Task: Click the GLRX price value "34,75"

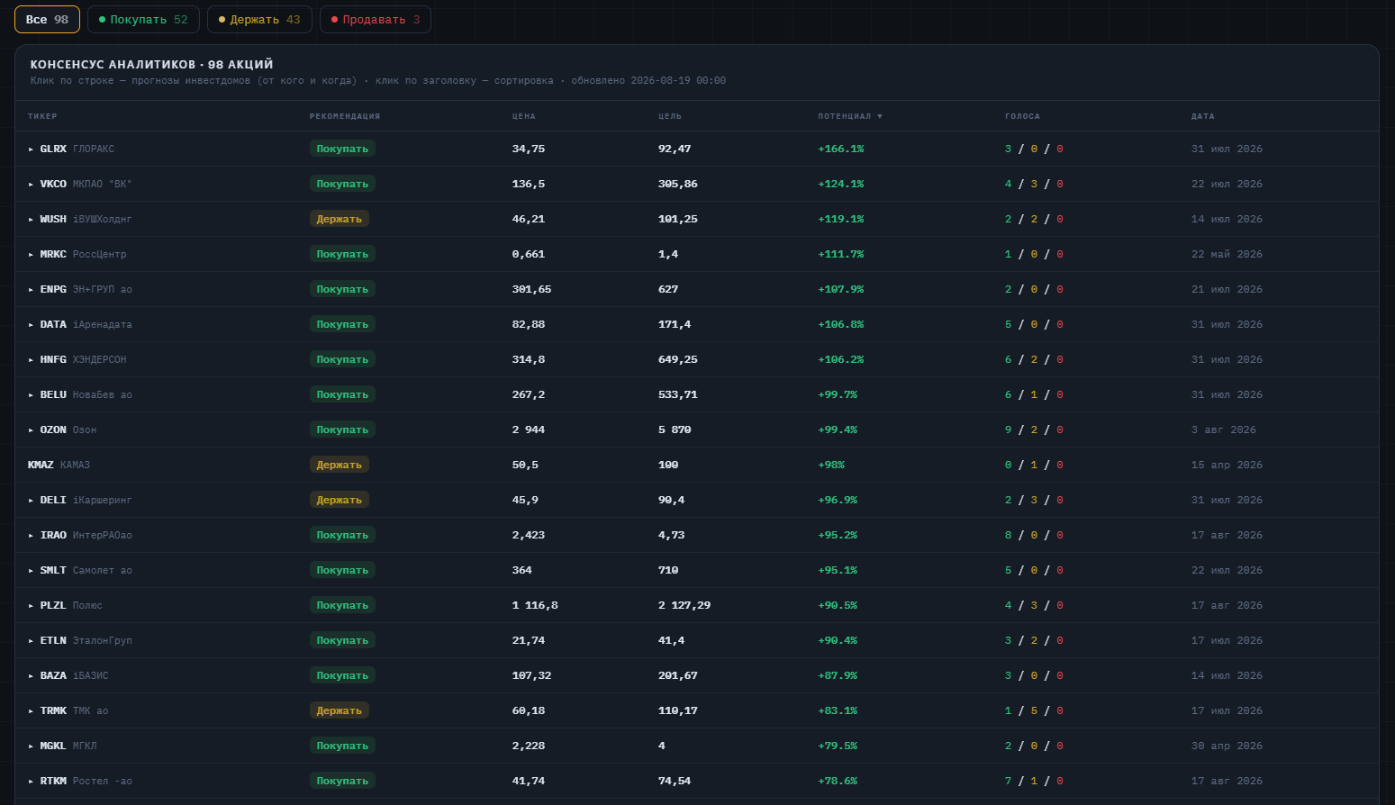Action: (529, 149)
